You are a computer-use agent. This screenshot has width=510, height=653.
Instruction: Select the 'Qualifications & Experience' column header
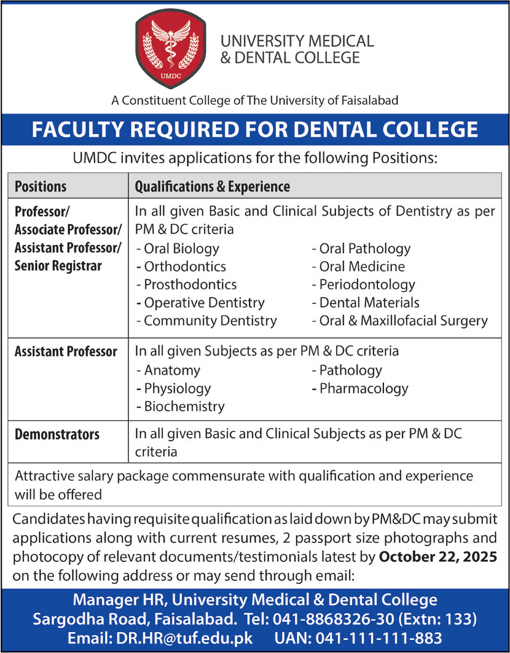(x=213, y=187)
